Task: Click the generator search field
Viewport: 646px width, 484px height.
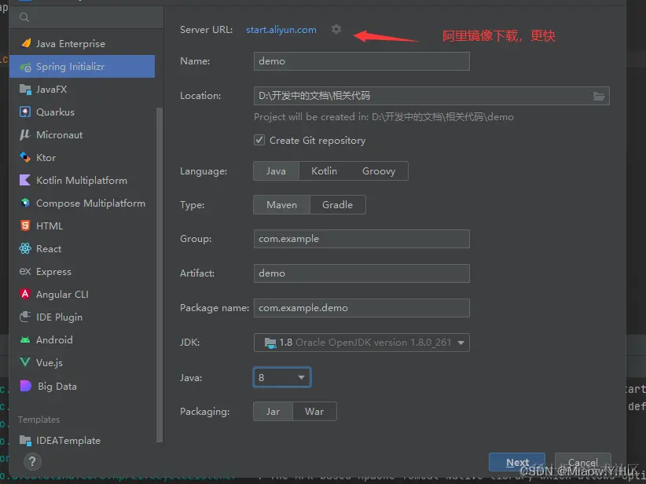Action: tap(86, 17)
